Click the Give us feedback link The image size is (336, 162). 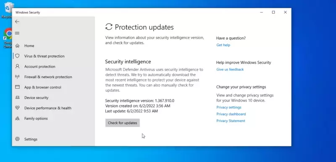click(x=230, y=69)
